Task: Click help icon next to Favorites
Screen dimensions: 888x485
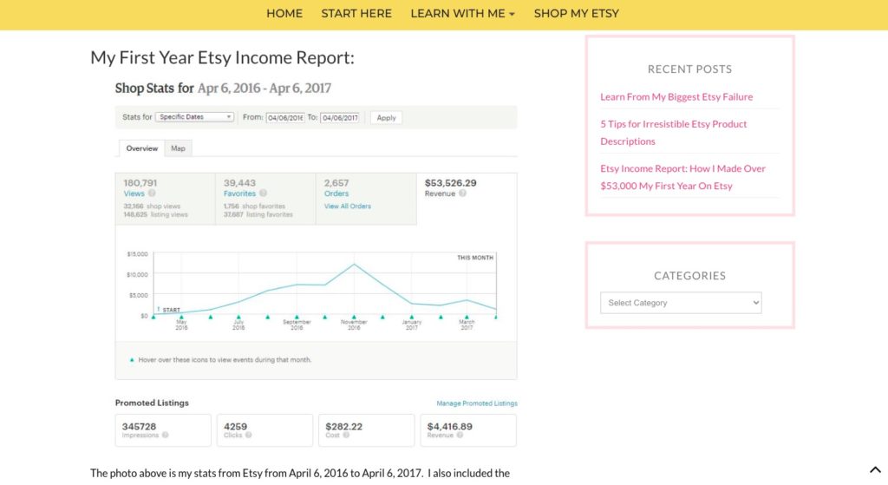Action: pyautogui.click(x=263, y=193)
